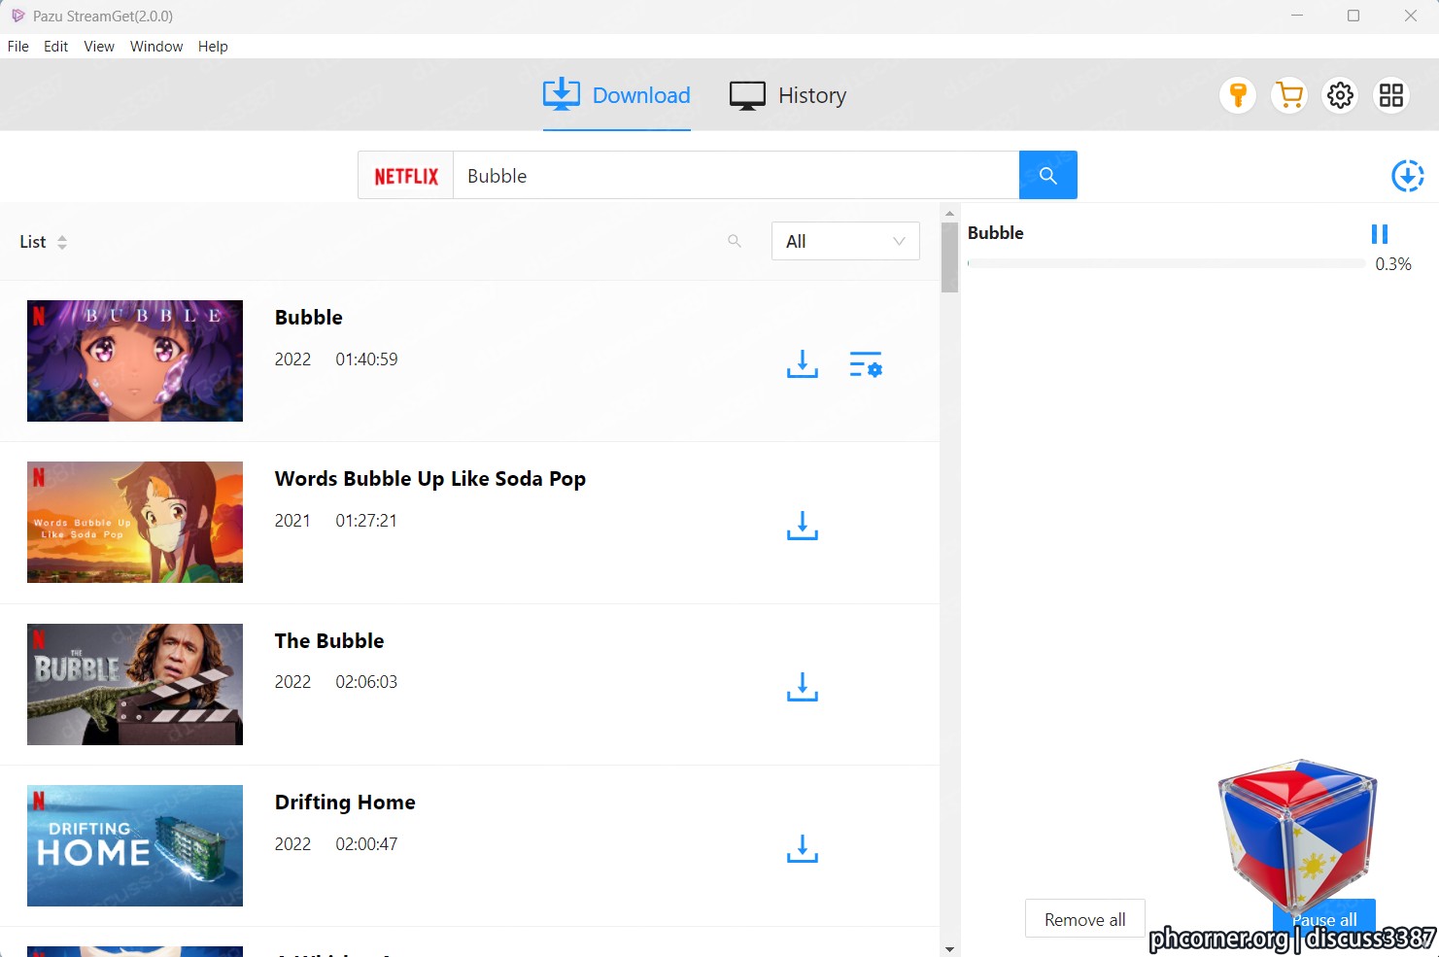Click the Words Bubble Up thumbnail
The image size is (1439, 957).
tap(135, 522)
